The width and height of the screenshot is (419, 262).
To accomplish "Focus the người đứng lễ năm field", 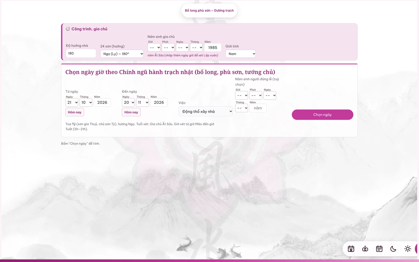I will (258, 108).
